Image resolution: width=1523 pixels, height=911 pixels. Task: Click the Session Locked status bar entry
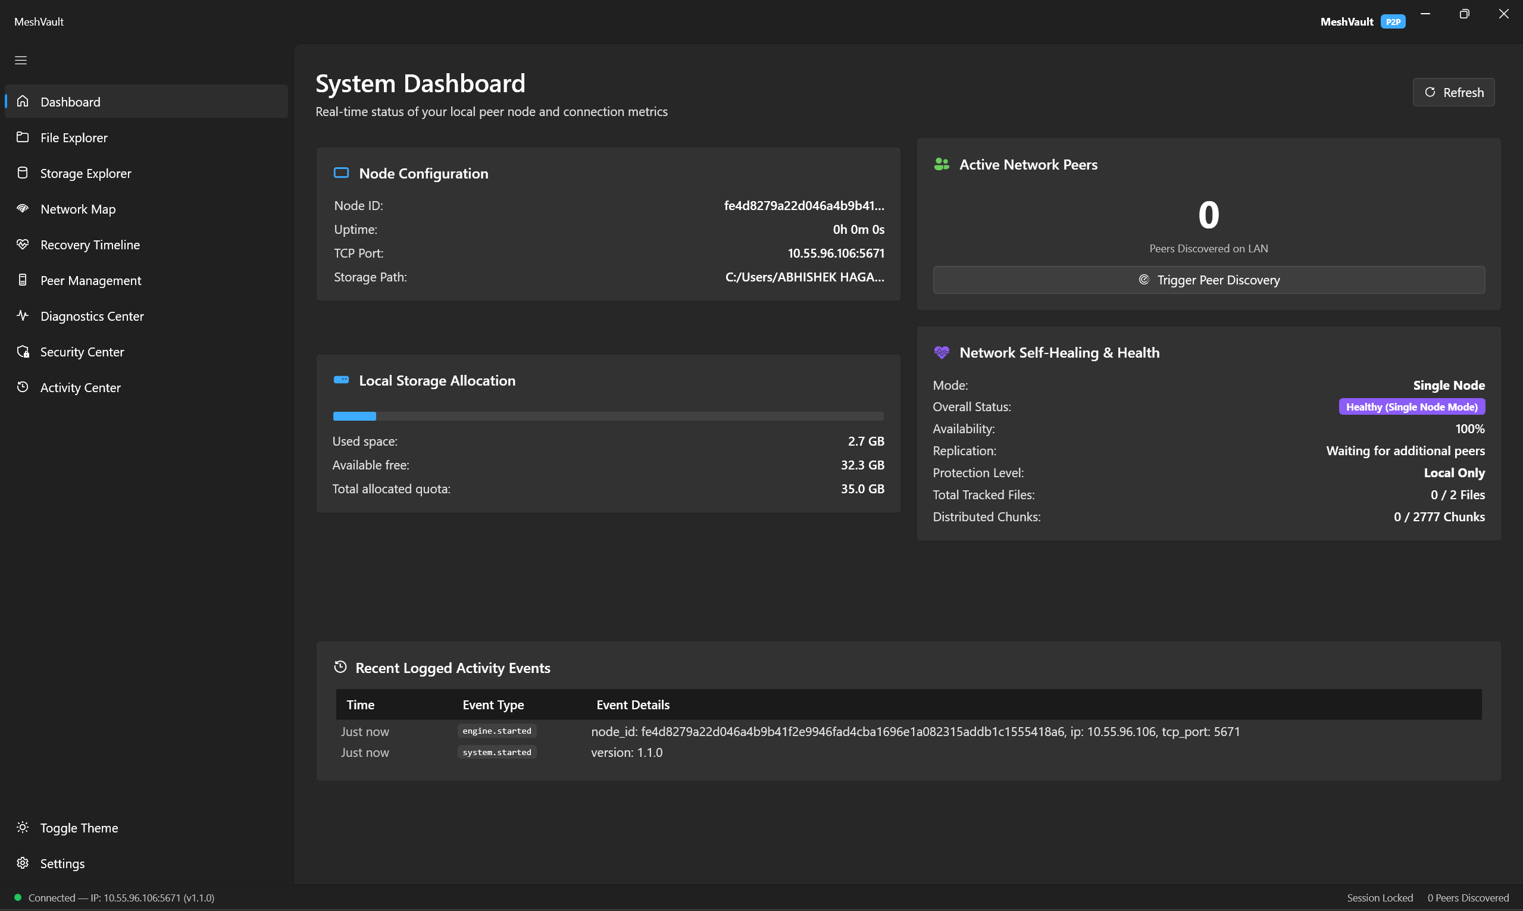point(1380,897)
